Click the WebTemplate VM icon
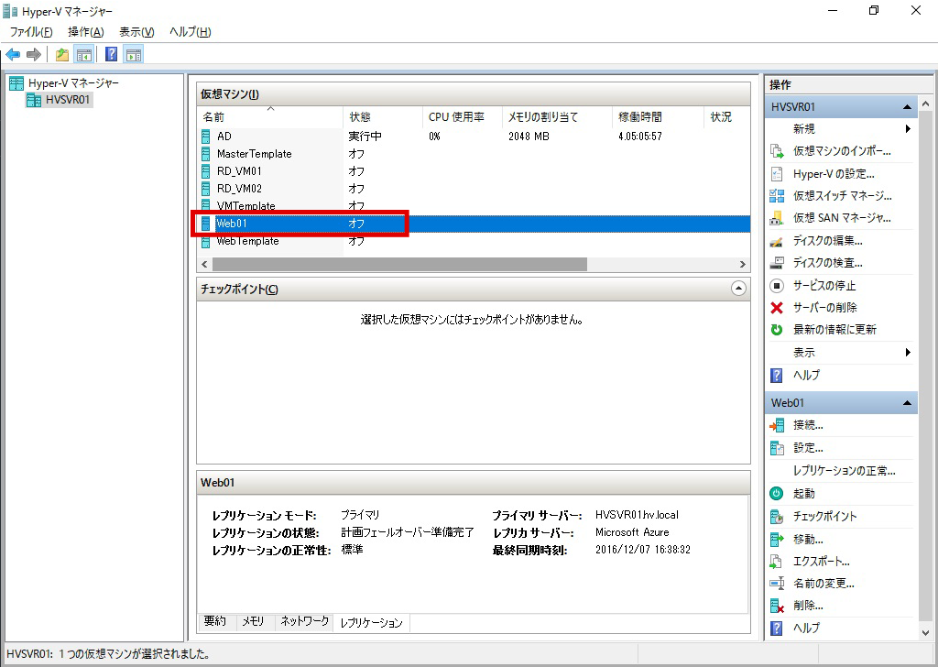Screen dimensions: 938x667 pos(206,242)
